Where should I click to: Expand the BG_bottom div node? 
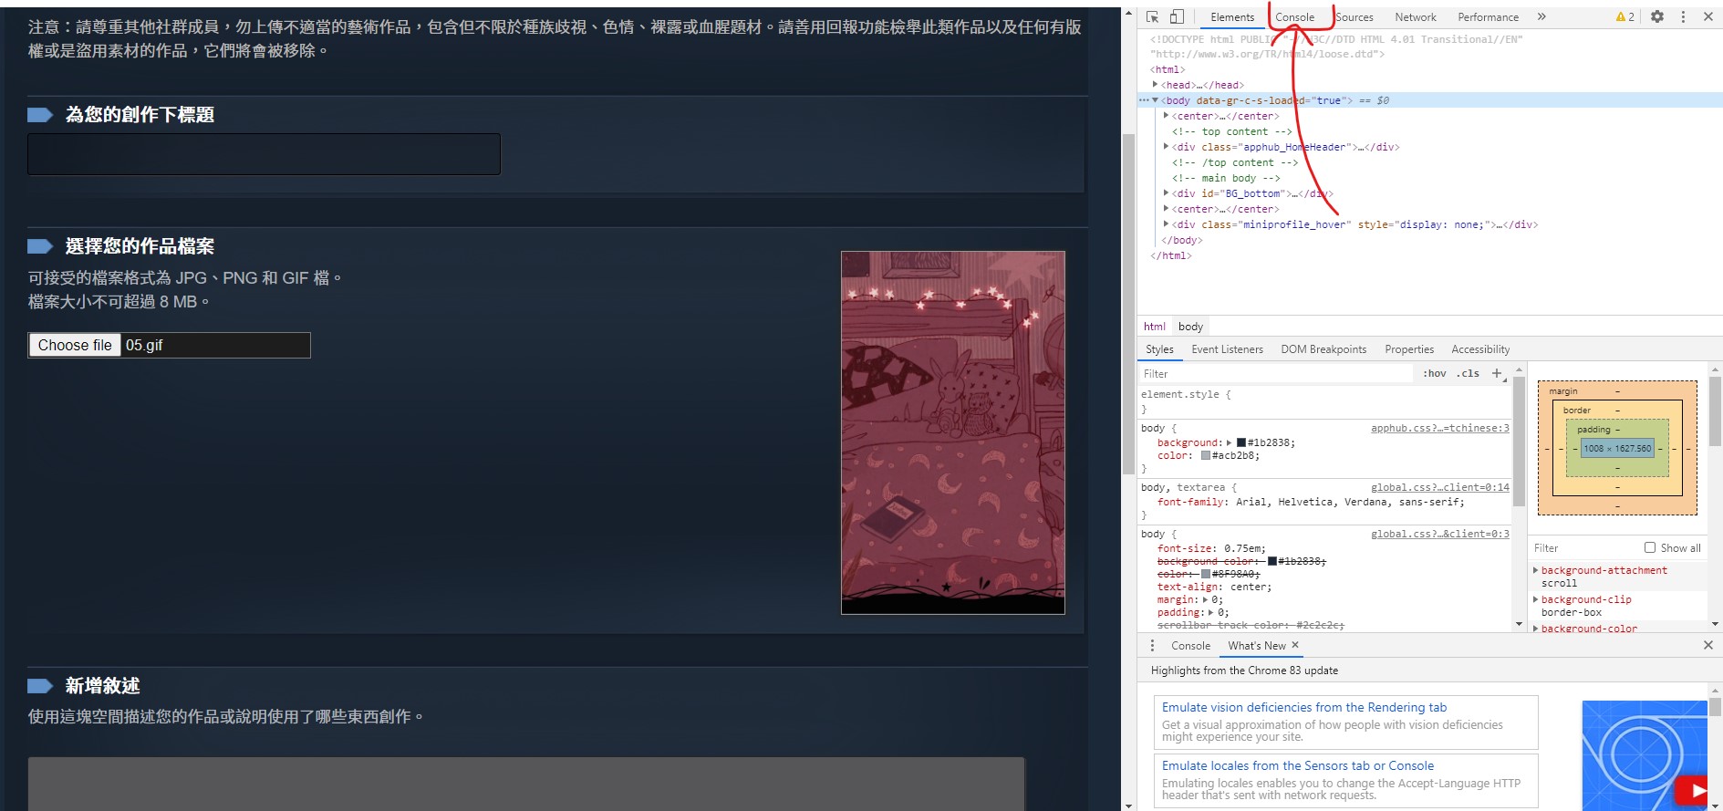pyautogui.click(x=1167, y=193)
